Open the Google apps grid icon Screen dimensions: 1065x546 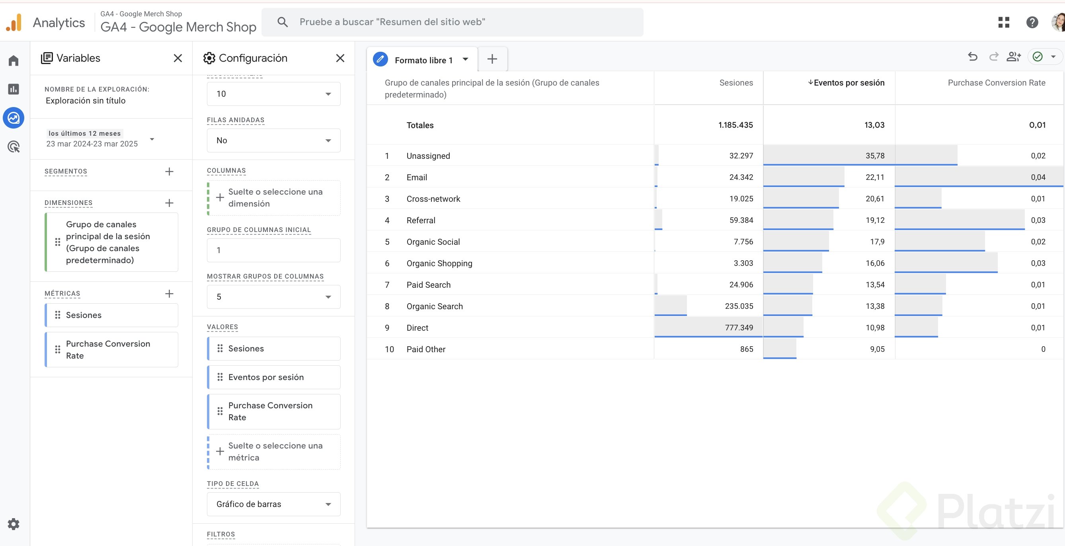point(1004,22)
